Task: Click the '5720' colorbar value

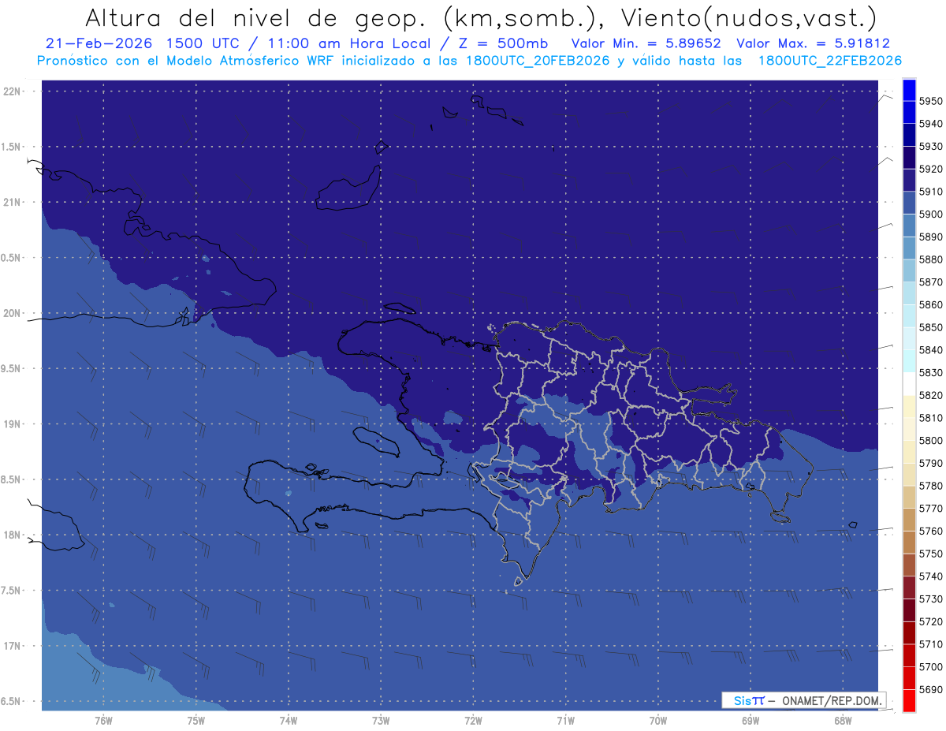Action: (930, 621)
